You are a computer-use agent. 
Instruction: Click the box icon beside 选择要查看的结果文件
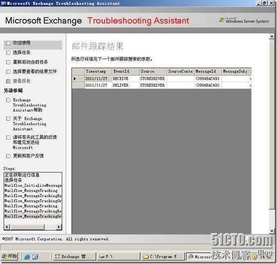coord(8,72)
